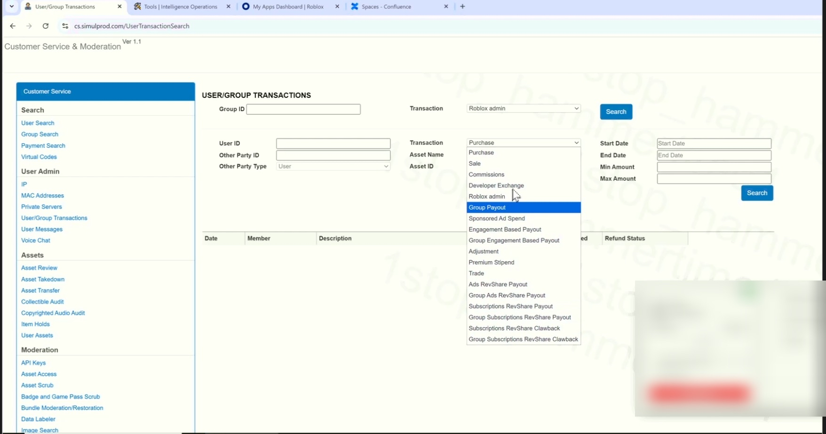Open Group Search sidebar link
The image size is (826, 434).
tap(40, 134)
